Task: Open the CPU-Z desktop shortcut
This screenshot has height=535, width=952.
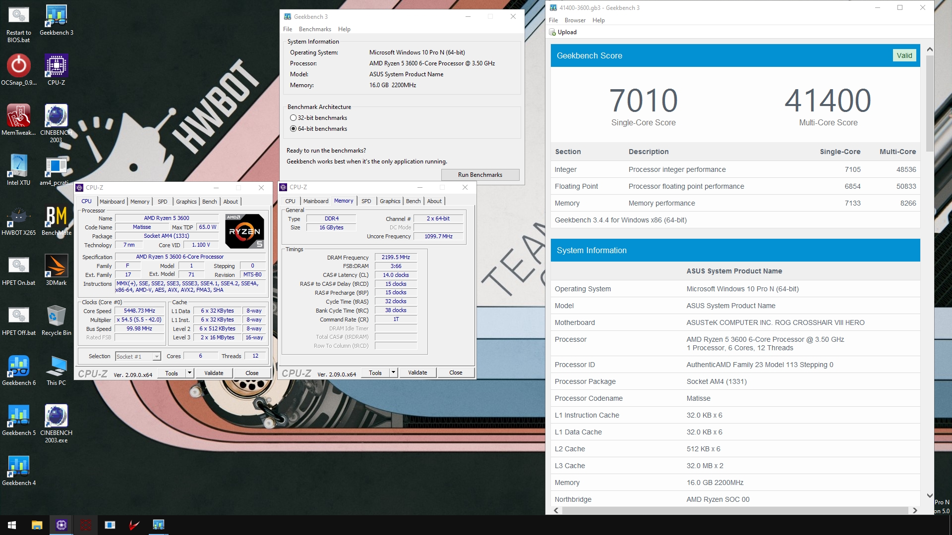Action: point(57,70)
